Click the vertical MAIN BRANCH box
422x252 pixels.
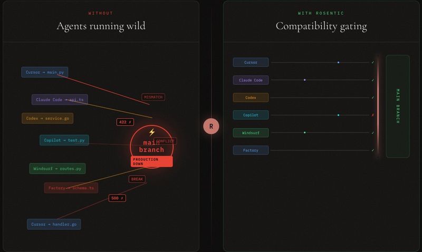point(398,106)
